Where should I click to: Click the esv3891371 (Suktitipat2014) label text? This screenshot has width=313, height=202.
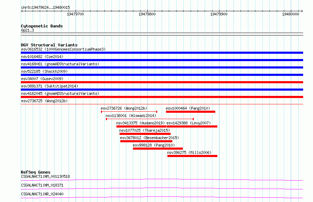coord(50,86)
